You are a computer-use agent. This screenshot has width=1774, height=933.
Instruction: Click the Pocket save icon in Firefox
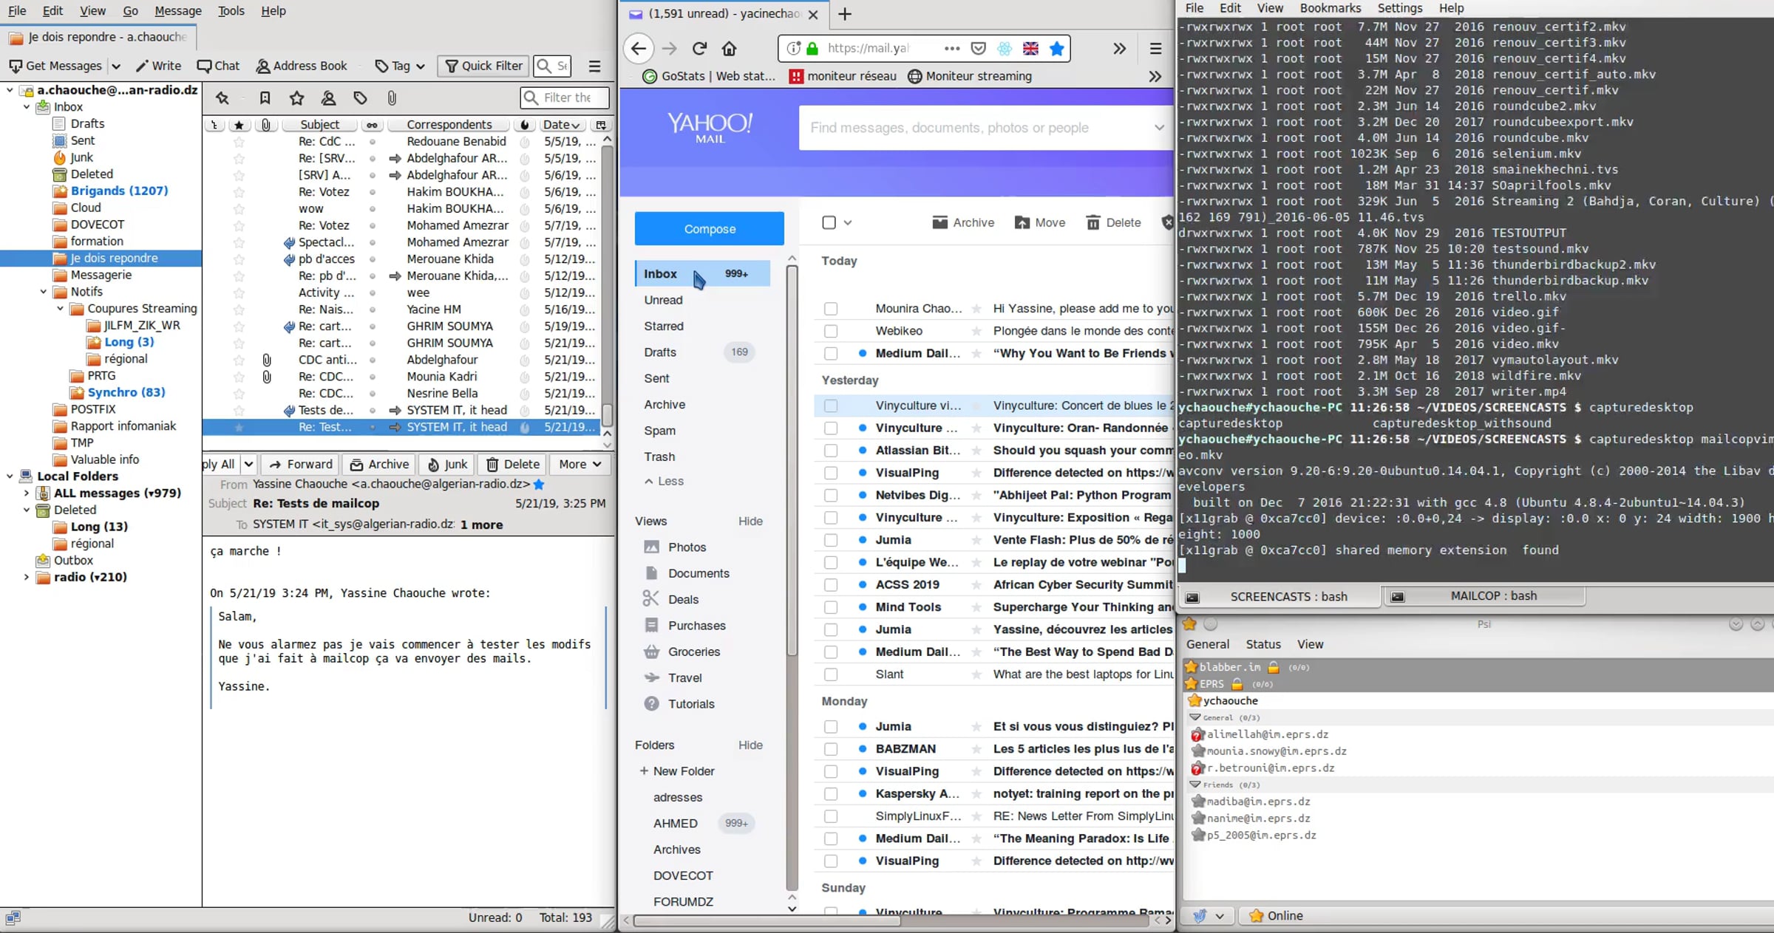pyautogui.click(x=978, y=49)
